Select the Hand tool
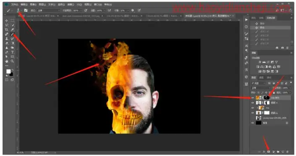This screenshot has height=156, width=296. [7, 61]
